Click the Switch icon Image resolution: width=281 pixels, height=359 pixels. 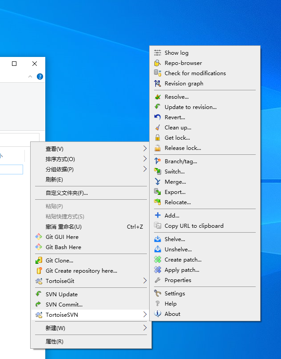(x=158, y=171)
